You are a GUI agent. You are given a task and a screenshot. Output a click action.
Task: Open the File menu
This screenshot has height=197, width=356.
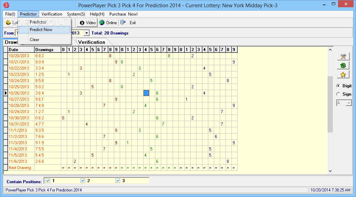point(10,14)
